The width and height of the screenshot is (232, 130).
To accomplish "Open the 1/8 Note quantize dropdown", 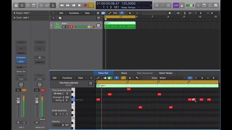I will tap(58, 94).
